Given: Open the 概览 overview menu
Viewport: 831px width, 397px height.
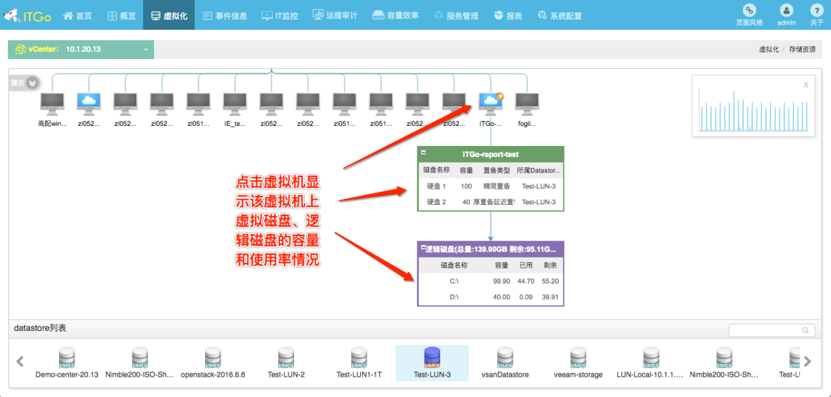Looking at the screenshot, I should tap(121, 16).
